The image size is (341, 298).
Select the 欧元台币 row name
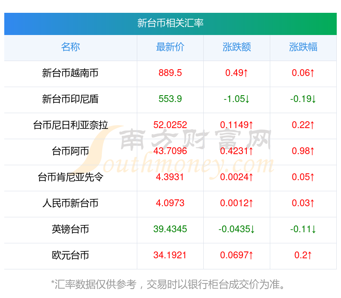[x=70, y=255]
